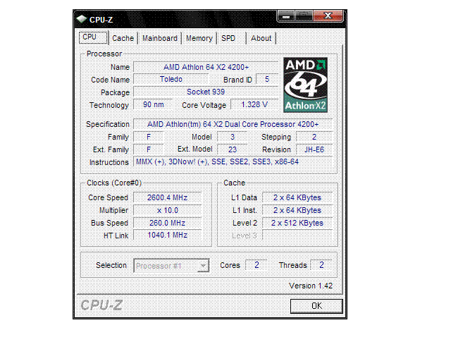
Task: Switch to the Cache tab
Action: [x=123, y=38]
